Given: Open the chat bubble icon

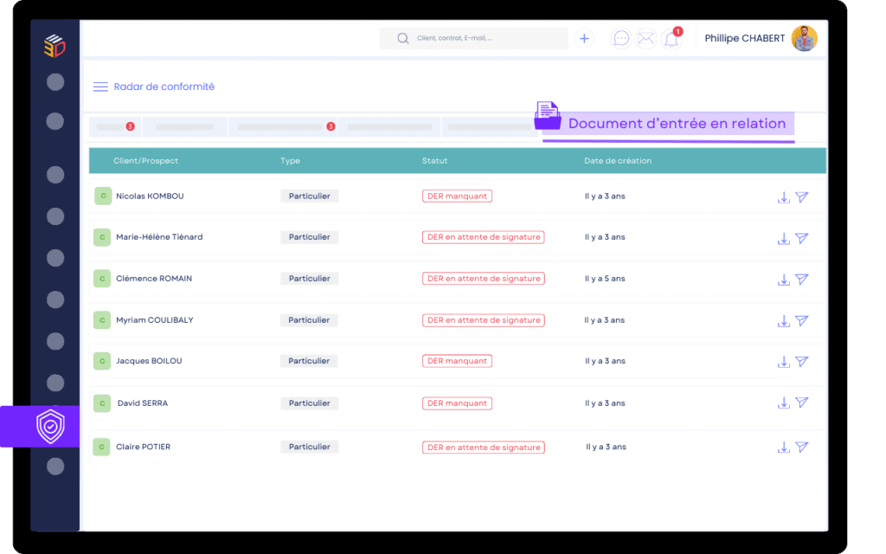Looking at the screenshot, I should click(620, 39).
